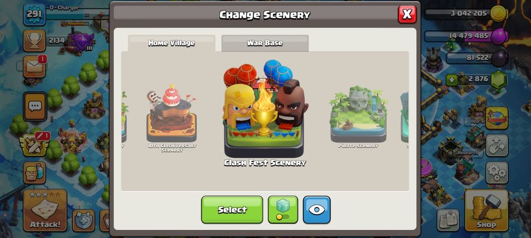The width and height of the screenshot is (531, 238).
Task: Choose the 10th Clashiversary Scenery thumbnail
Action: [171, 118]
